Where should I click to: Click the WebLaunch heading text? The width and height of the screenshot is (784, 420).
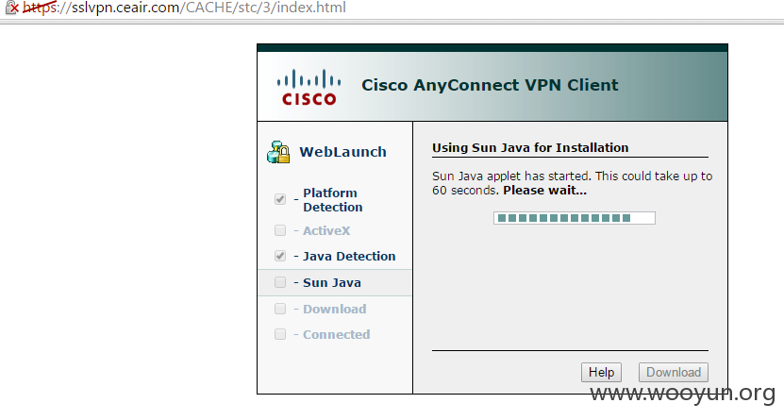click(343, 152)
